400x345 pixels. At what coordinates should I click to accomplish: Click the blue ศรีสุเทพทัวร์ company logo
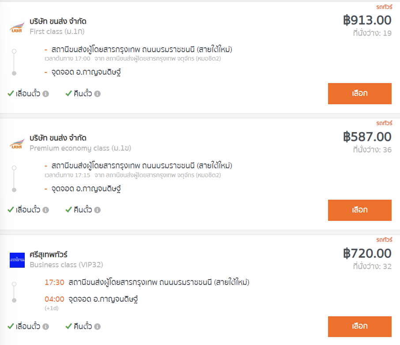pyautogui.click(x=17, y=260)
